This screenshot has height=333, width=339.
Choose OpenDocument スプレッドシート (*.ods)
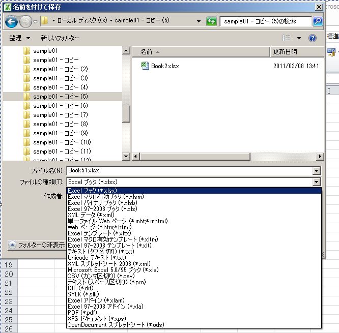(194, 324)
